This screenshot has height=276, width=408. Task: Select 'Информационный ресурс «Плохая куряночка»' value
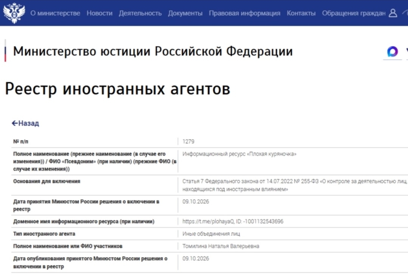239,154
